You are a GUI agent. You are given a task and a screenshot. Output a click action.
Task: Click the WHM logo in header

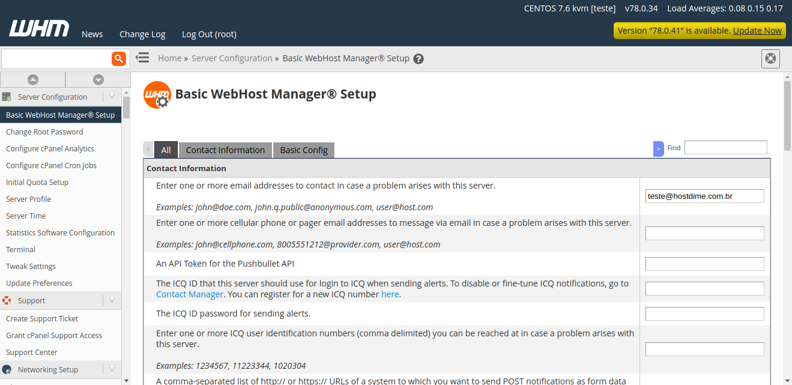[x=39, y=28]
